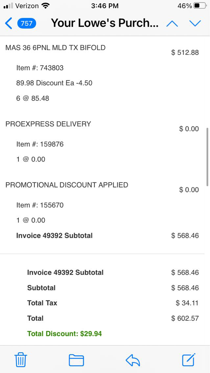Viewport: 210px width, 373px height.
Task: Tap the 757 unread count badge
Action: tap(27, 23)
